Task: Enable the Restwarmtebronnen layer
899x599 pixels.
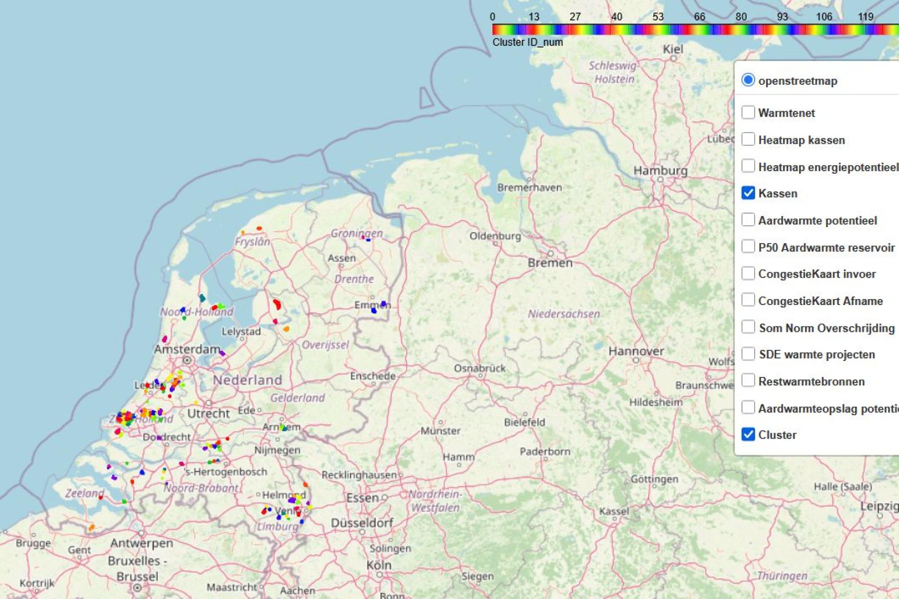Action: (x=748, y=381)
